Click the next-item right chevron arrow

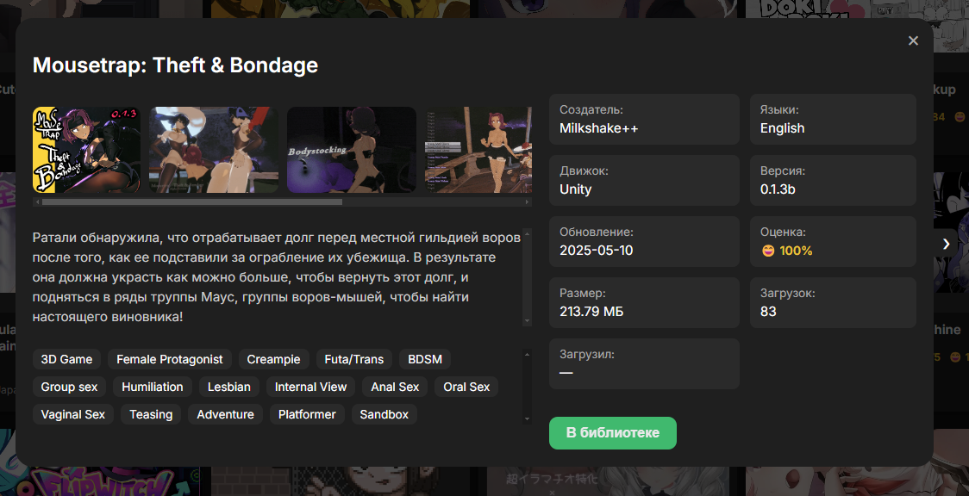click(946, 244)
